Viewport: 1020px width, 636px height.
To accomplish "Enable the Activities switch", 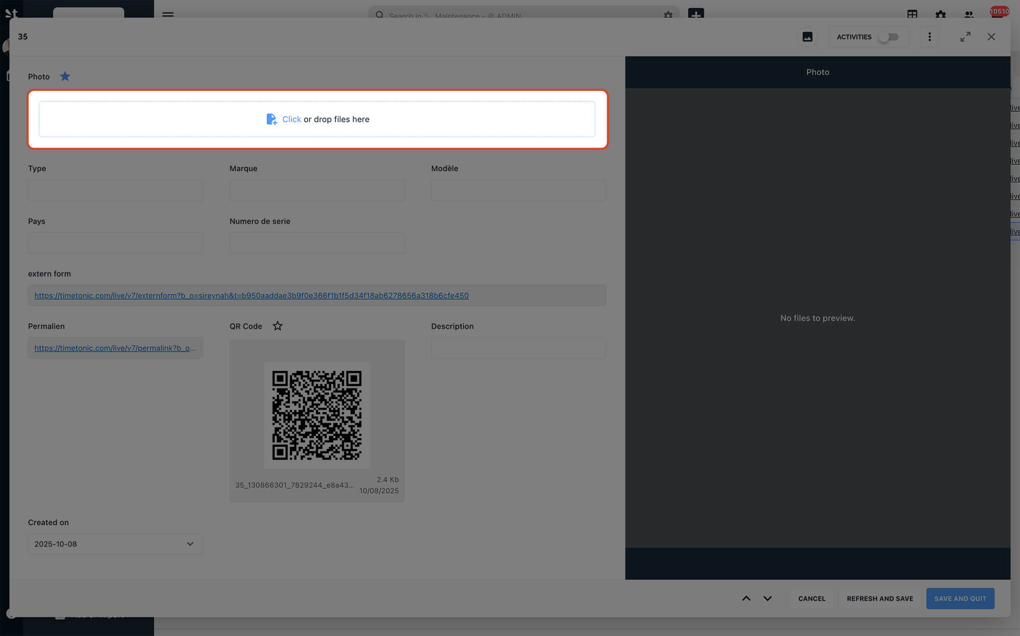I will click(x=888, y=37).
